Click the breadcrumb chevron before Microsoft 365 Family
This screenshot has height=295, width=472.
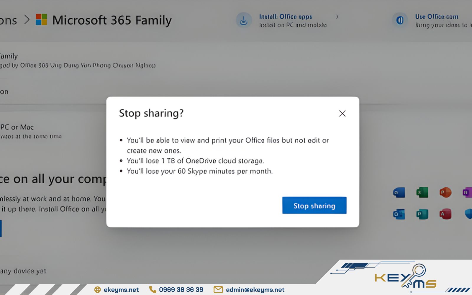(27, 20)
